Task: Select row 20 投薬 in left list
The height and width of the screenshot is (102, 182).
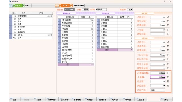Action: coord(31,19)
